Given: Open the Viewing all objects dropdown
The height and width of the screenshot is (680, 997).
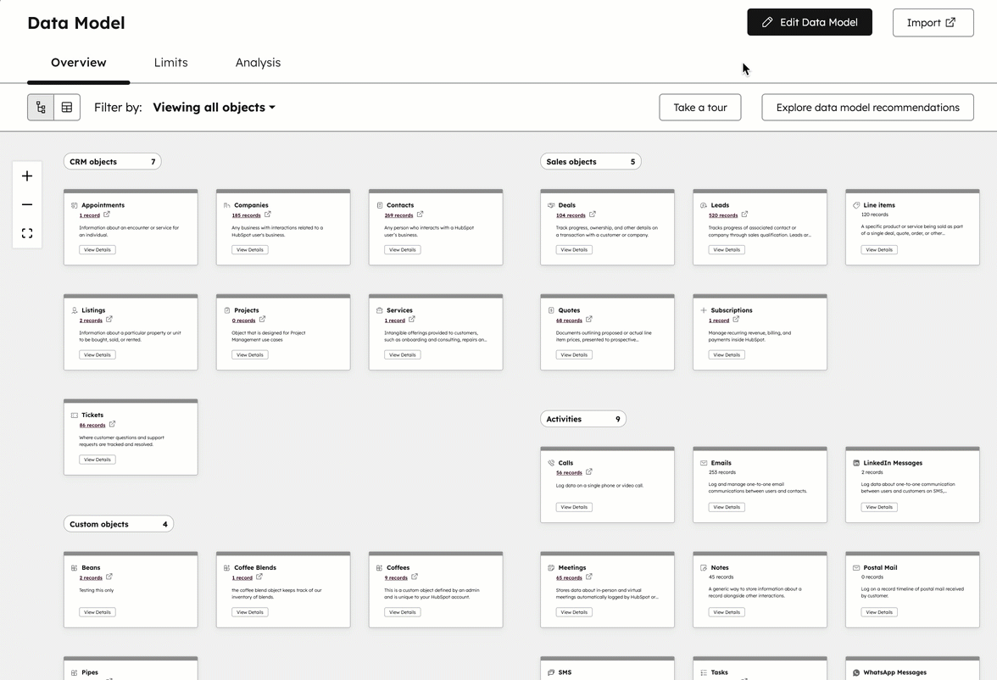Looking at the screenshot, I should 212,108.
